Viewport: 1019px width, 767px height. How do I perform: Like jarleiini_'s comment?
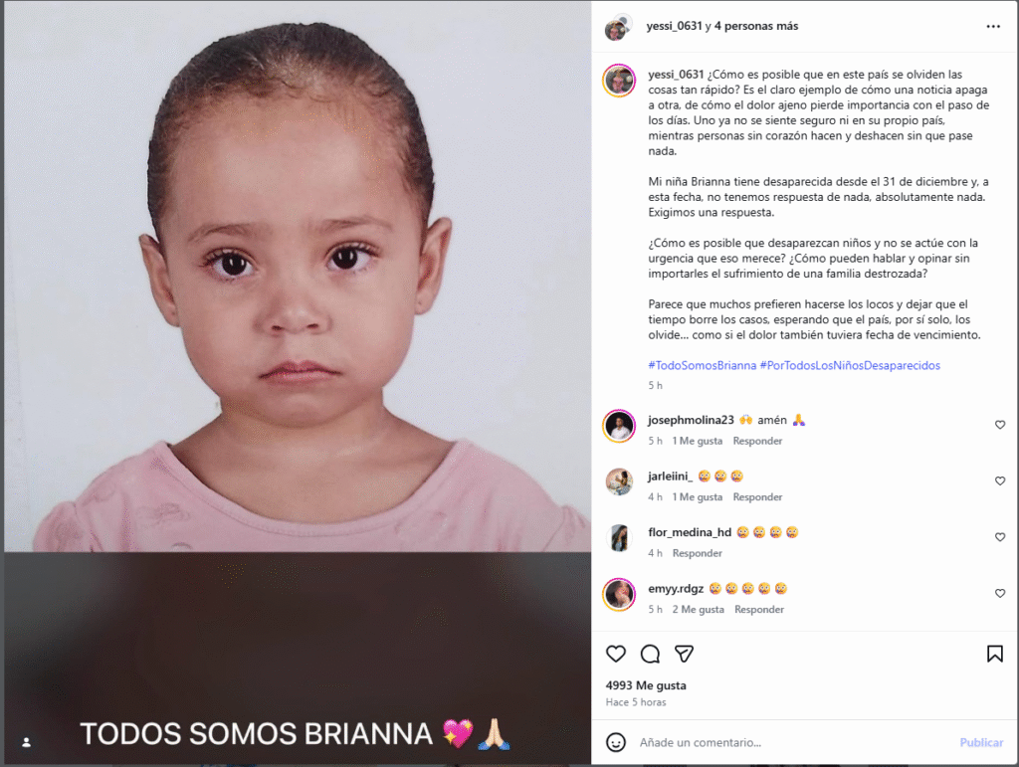(x=1000, y=481)
